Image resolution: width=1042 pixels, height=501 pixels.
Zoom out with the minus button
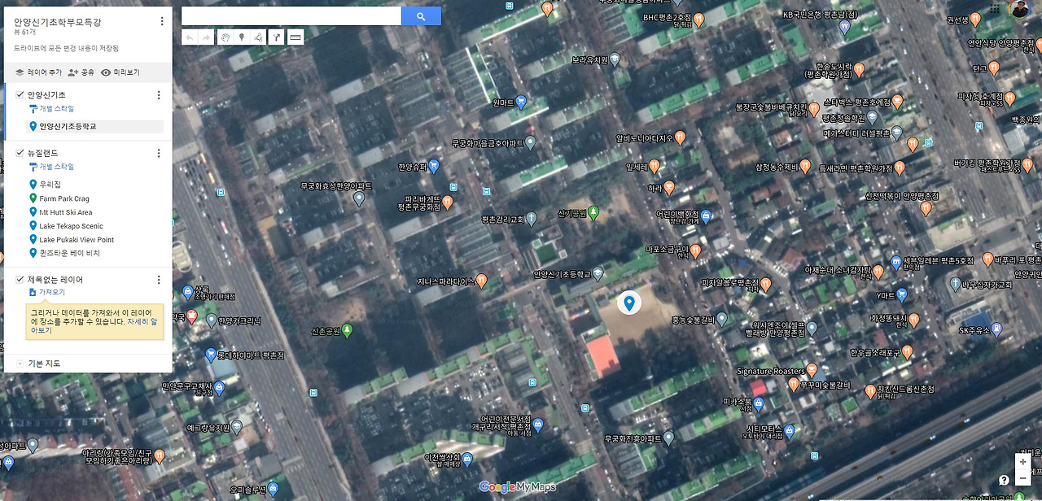click(1023, 478)
